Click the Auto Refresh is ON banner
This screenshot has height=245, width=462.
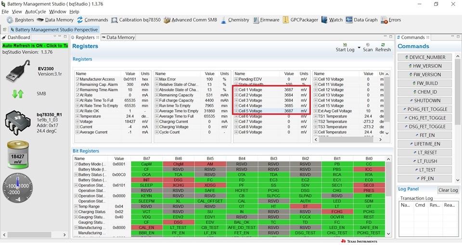pyautogui.click(x=35, y=46)
